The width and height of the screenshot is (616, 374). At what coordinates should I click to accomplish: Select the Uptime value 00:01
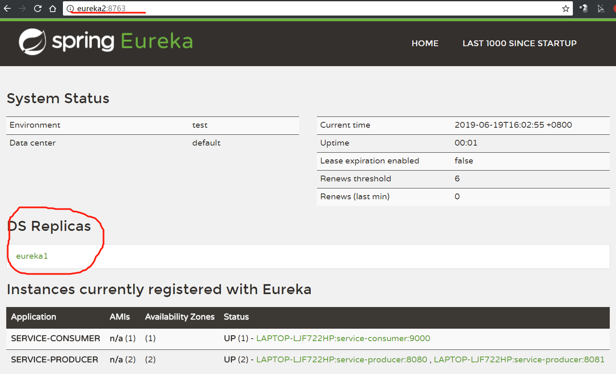coord(466,143)
